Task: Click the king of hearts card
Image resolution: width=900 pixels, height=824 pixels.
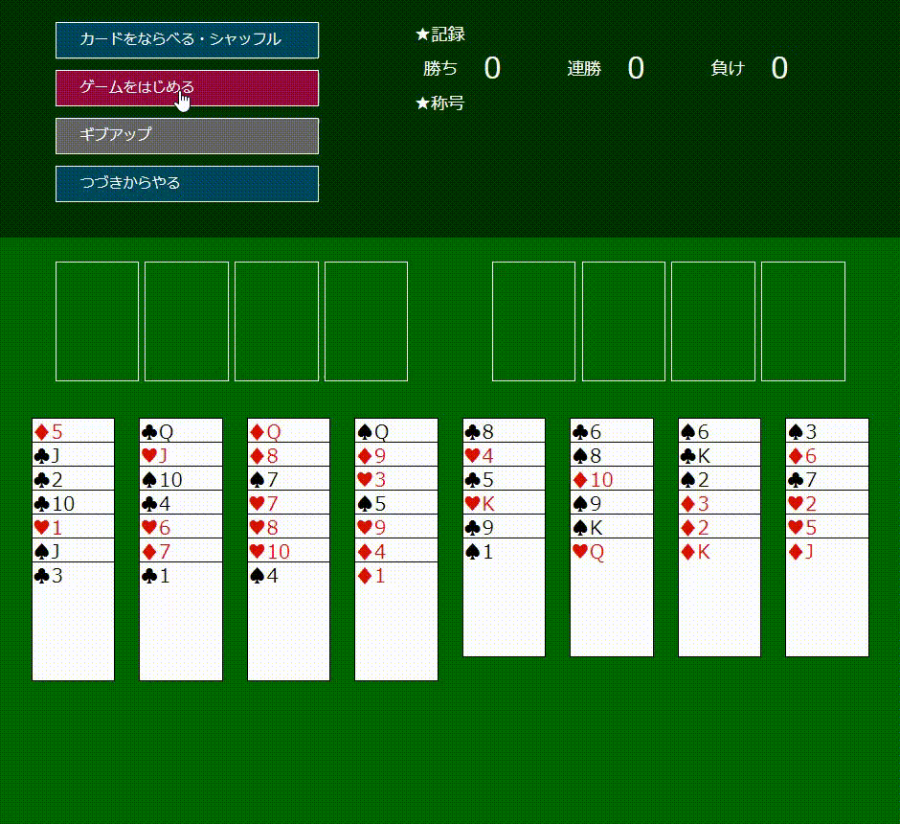Action: coord(504,502)
